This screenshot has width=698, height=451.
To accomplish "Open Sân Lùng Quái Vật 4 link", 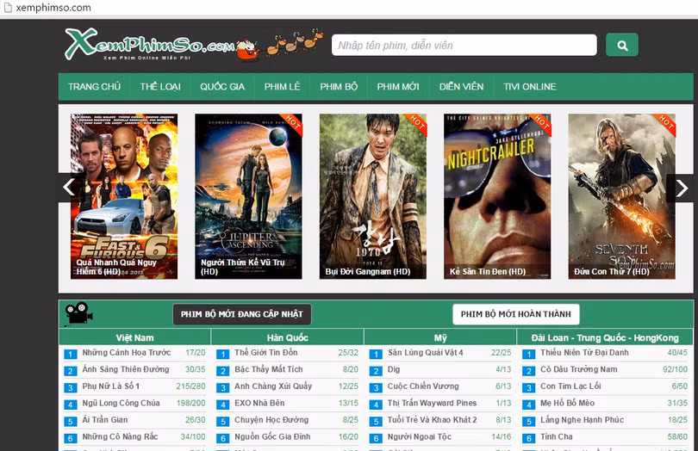I will 426,352.
